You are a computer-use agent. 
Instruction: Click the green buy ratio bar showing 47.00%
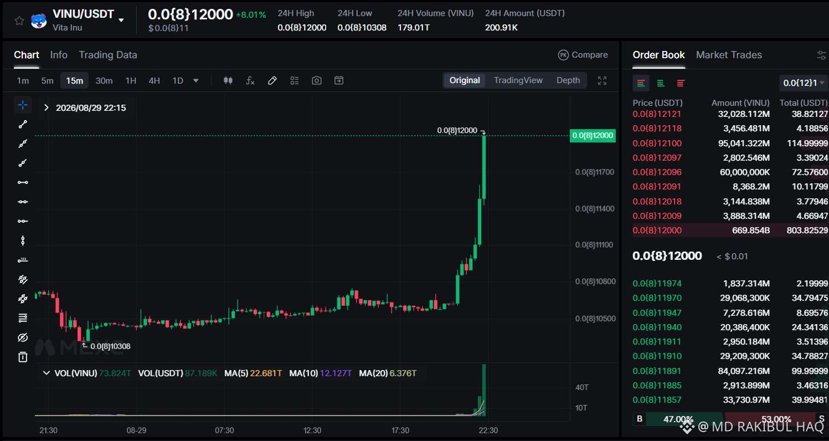click(678, 419)
